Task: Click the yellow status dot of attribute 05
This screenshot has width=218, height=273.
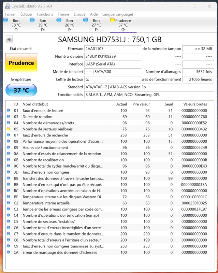Action: tap(8, 129)
